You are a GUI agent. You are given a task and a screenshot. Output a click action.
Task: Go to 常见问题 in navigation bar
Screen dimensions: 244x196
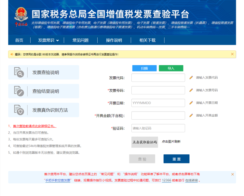(80, 40)
